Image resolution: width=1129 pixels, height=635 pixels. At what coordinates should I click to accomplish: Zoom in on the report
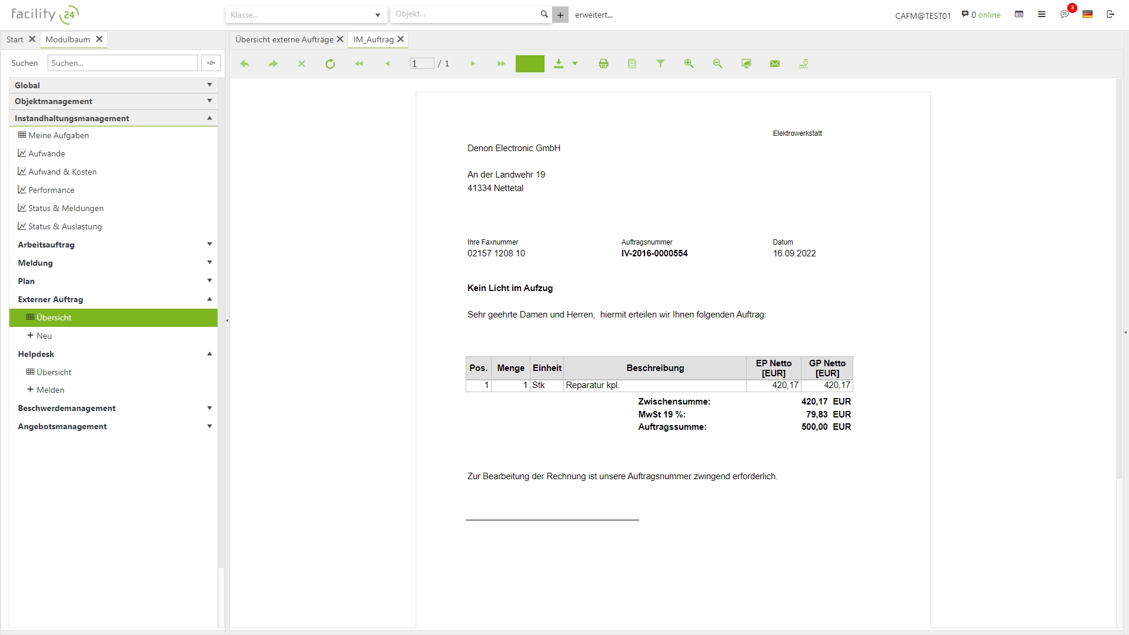pos(689,63)
